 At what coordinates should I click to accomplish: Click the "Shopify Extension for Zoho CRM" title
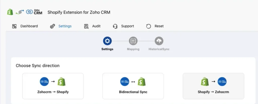point(79,12)
